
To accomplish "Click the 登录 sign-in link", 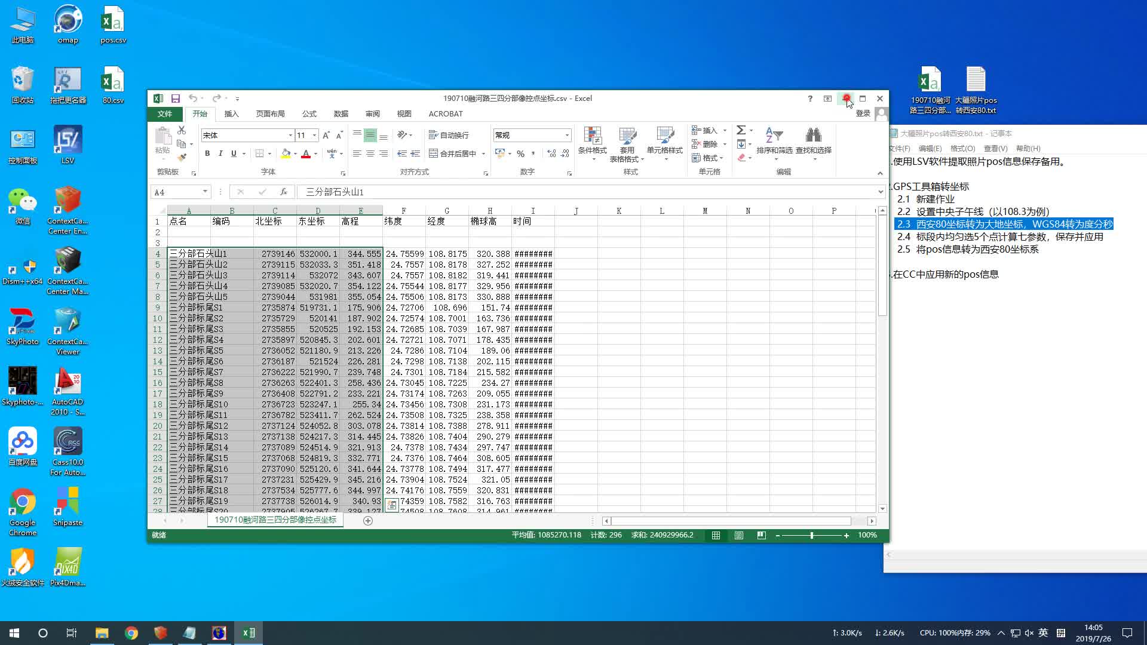I will tap(863, 113).
